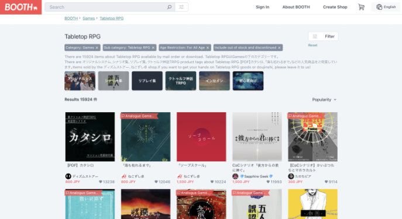The height and width of the screenshot is (219, 402).
Task: Open 「ソープスクール」 title link
Action: (x=192, y=165)
